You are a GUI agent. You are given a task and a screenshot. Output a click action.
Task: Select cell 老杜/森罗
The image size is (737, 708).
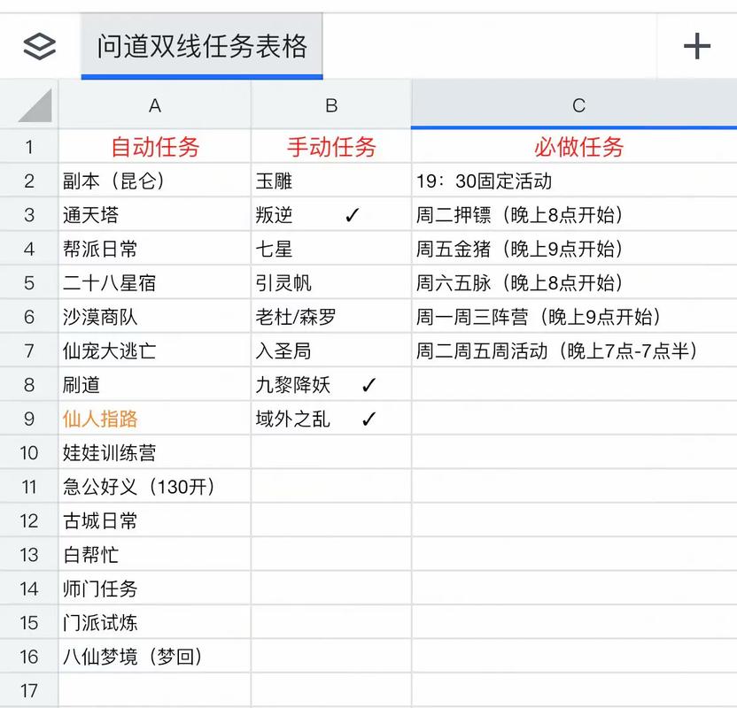click(331, 317)
